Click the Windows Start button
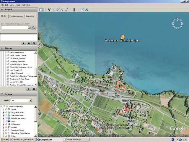 (5, 139)
